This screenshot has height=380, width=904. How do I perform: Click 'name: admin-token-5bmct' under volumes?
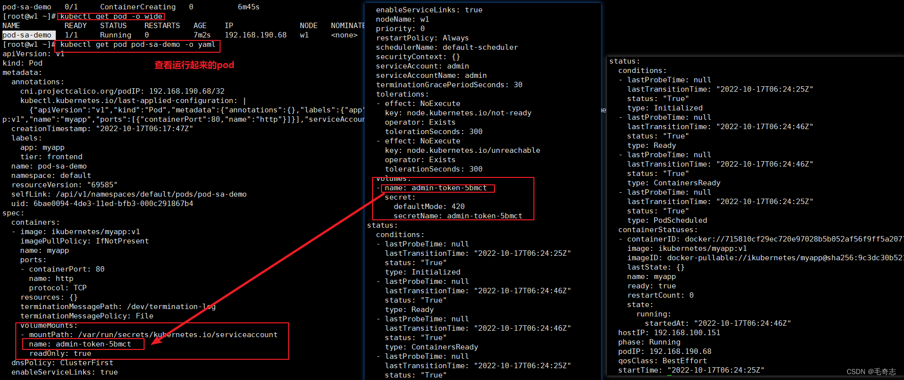[x=436, y=188]
